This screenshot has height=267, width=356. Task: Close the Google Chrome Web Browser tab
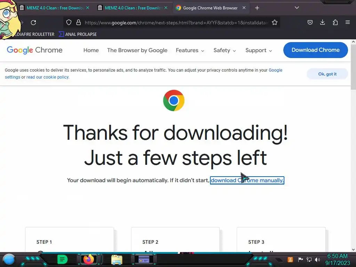tap(244, 8)
